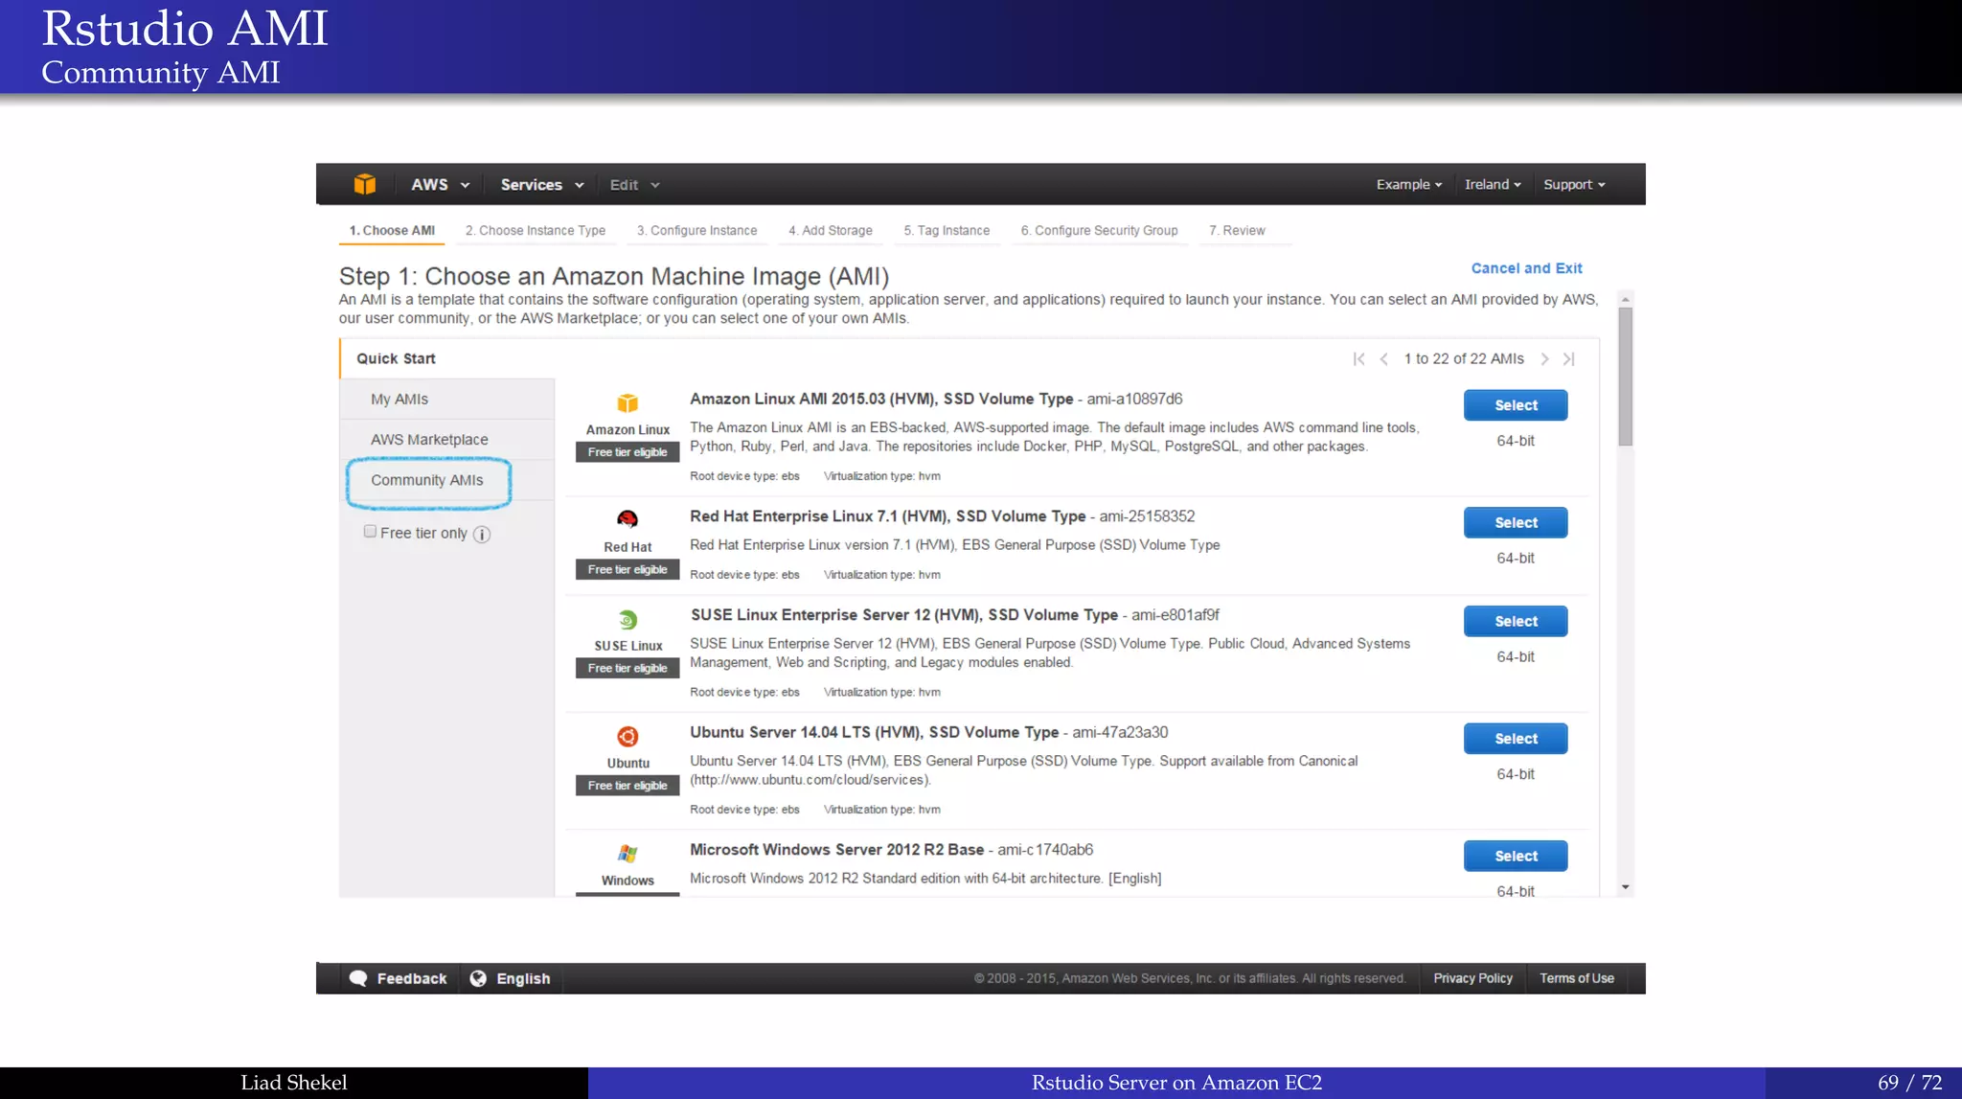Image resolution: width=1962 pixels, height=1099 pixels.
Task: Click the Ubuntu logo icon
Action: tap(627, 736)
